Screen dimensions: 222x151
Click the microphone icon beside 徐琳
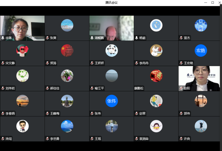click(x=3, y=38)
